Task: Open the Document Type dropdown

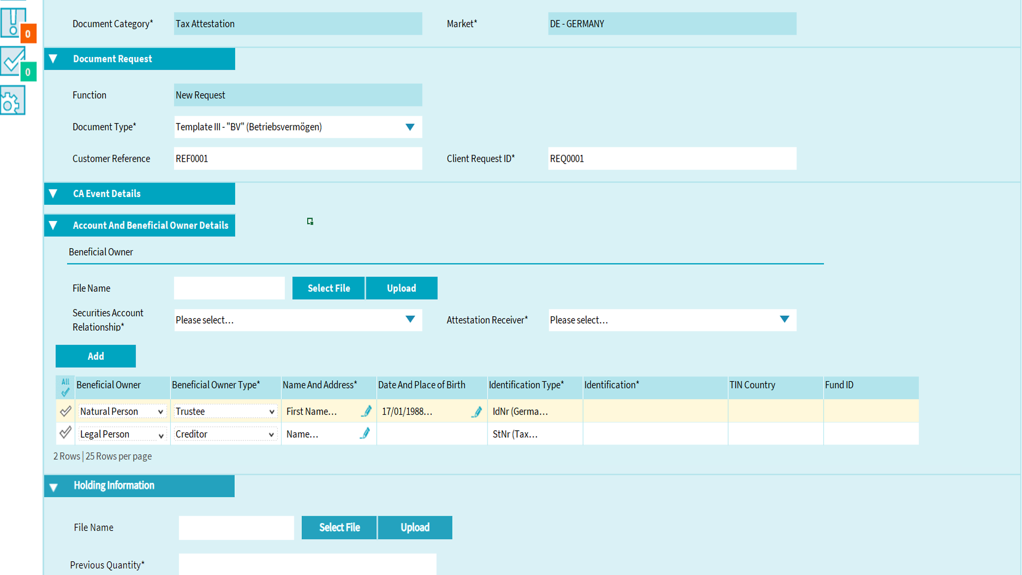Action: pos(409,127)
